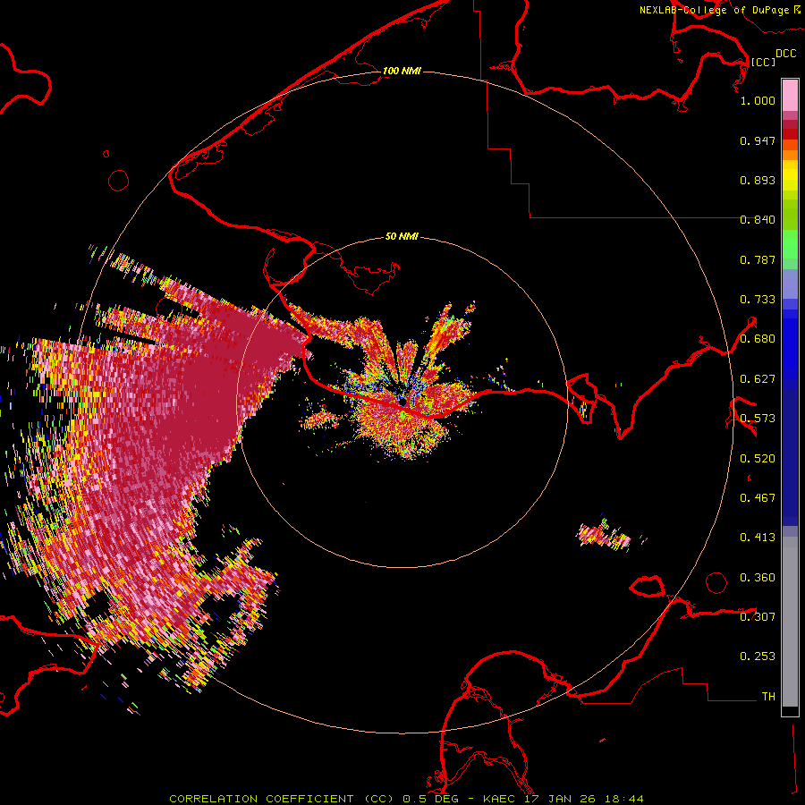
Task: Click the radar site center black dot
Action: (x=403, y=402)
